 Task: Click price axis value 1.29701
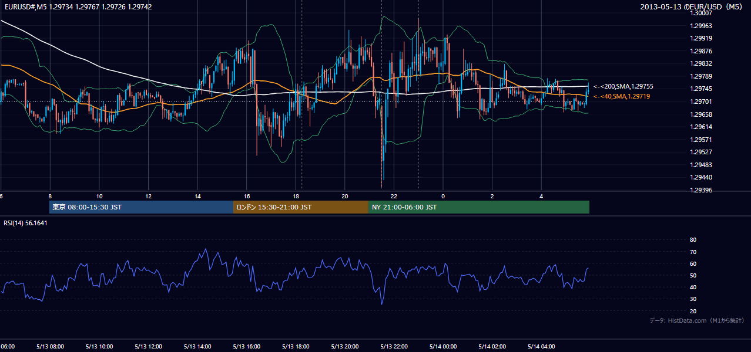[700, 101]
